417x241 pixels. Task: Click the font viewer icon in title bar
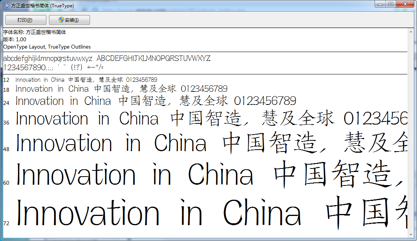coord(6,5)
